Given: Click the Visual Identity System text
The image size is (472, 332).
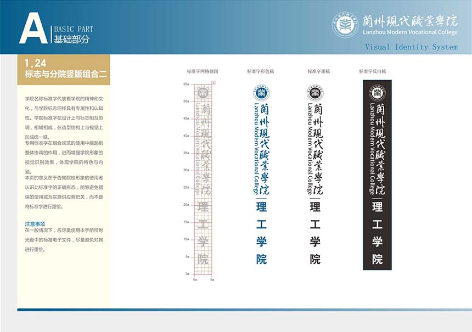Looking at the screenshot, I should tap(411, 47).
